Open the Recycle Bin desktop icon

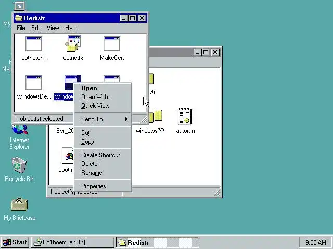[19, 165]
